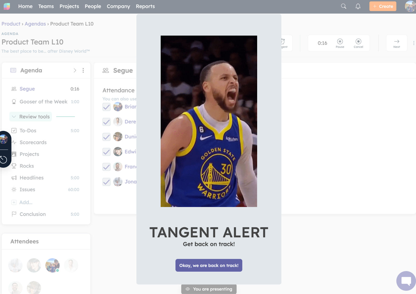Click the Segue people icon in agenda
416x294 pixels.
[14, 89]
